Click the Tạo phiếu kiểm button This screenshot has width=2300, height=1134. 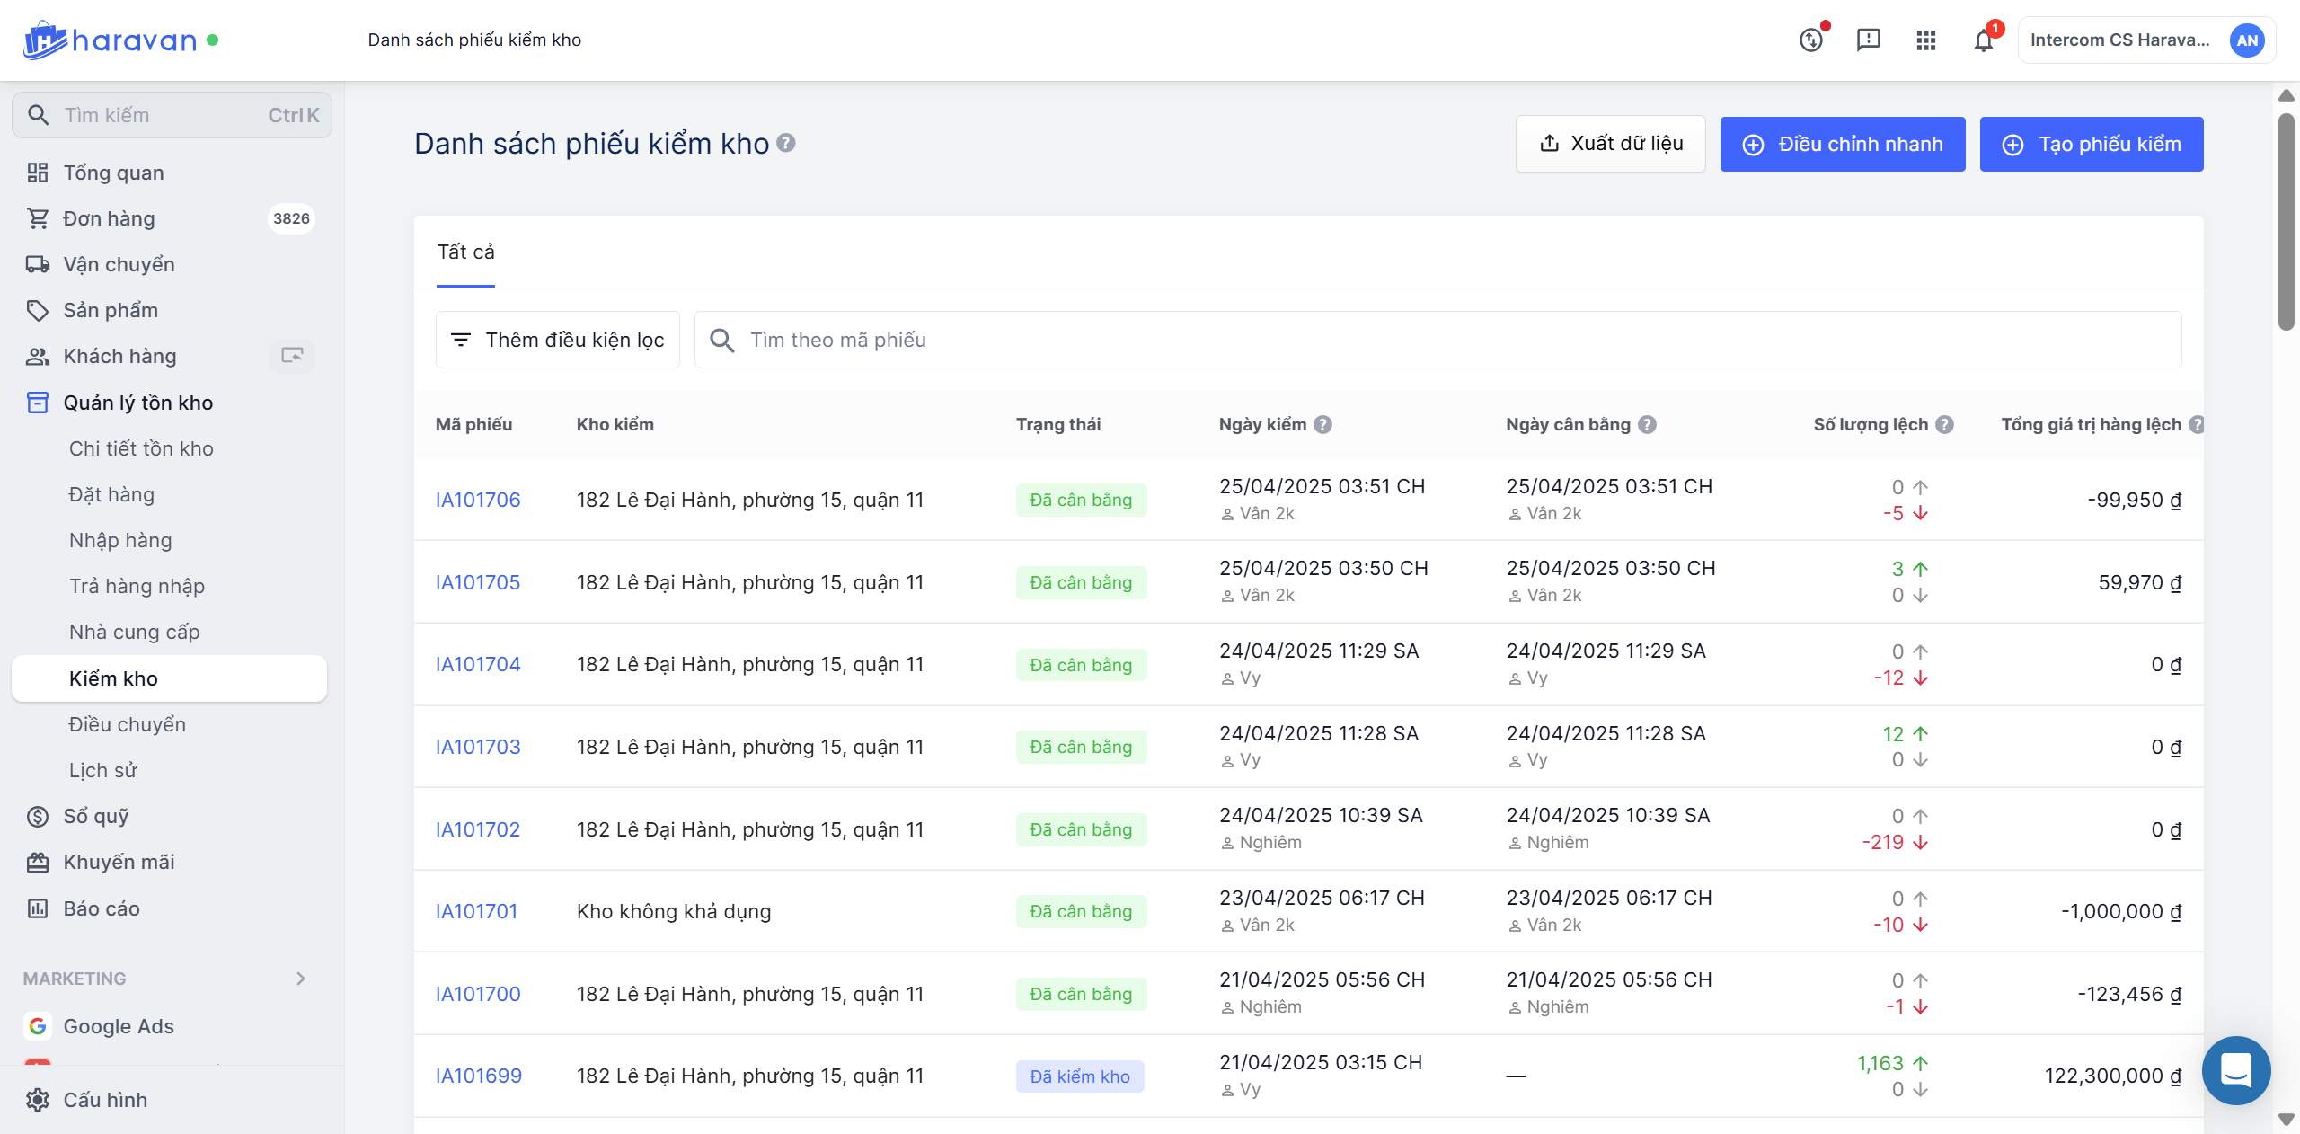tap(2091, 144)
